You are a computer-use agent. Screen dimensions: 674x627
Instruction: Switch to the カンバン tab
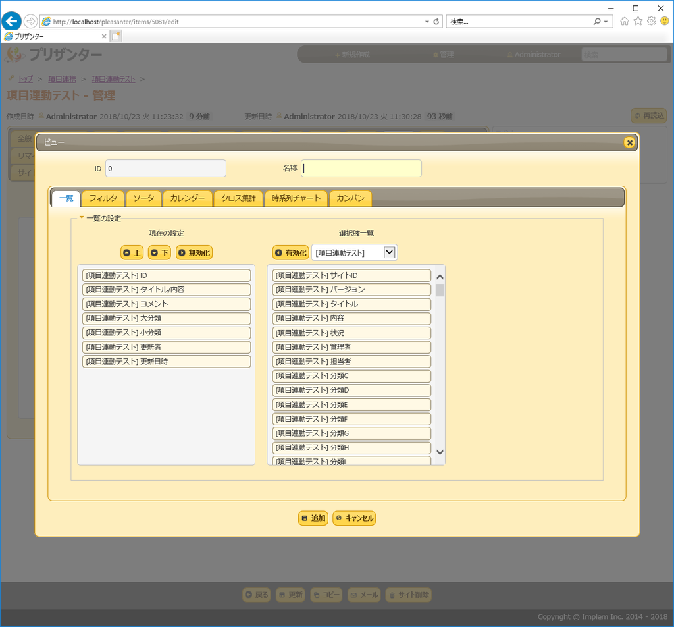click(350, 198)
